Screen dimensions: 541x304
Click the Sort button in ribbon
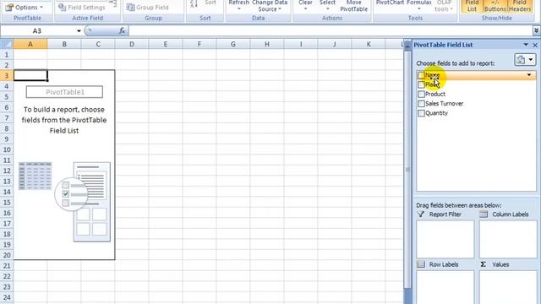(x=210, y=3)
